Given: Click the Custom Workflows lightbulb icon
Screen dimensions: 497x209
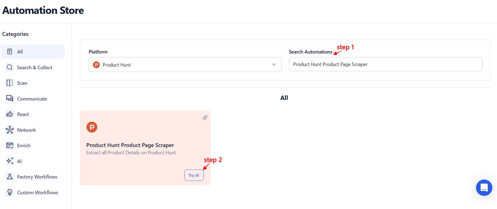Looking at the screenshot, I should click(x=10, y=192).
